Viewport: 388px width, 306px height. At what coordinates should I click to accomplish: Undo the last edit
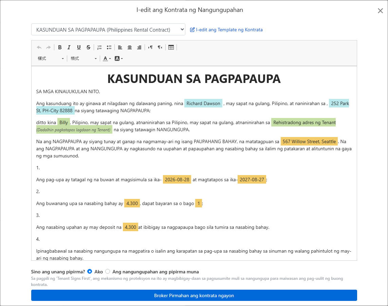pos(39,47)
